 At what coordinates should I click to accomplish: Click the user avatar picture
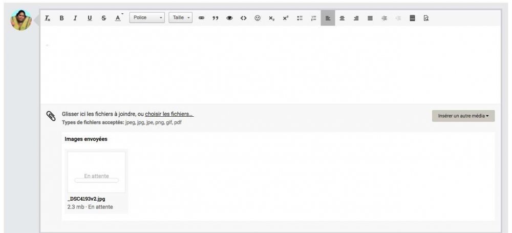21,20
